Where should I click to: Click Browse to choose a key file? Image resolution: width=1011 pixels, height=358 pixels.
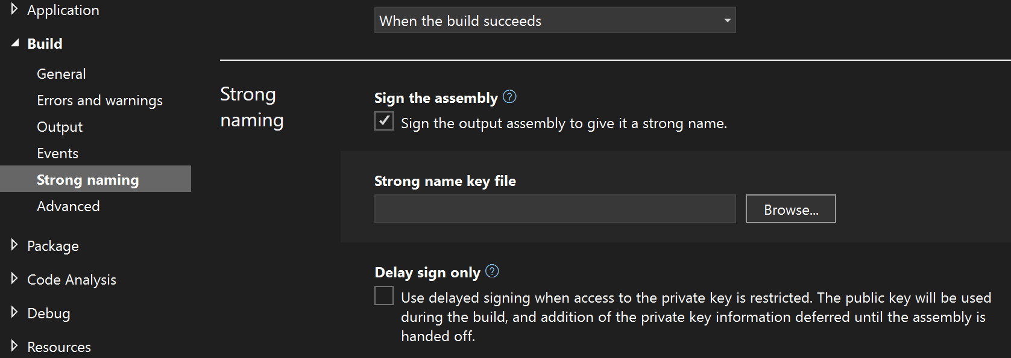point(790,209)
